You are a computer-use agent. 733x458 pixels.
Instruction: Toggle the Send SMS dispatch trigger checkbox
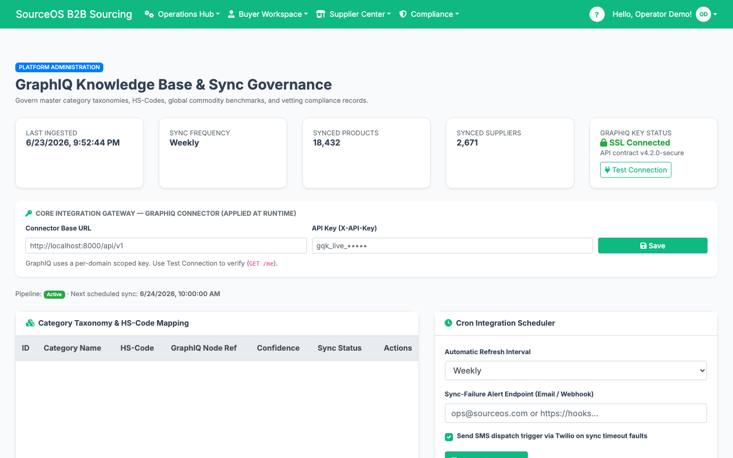(449, 437)
